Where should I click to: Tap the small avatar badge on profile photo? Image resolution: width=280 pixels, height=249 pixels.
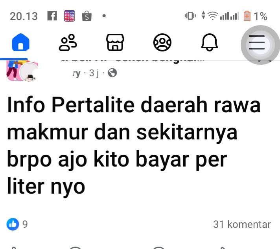tap(31, 77)
